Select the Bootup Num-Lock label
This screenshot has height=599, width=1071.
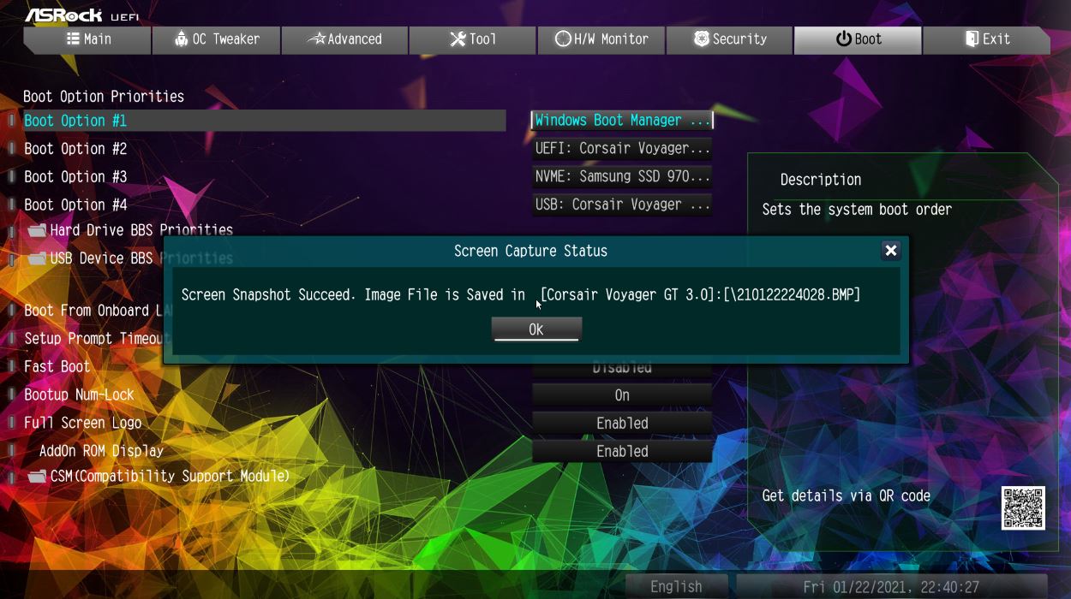point(79,395)
